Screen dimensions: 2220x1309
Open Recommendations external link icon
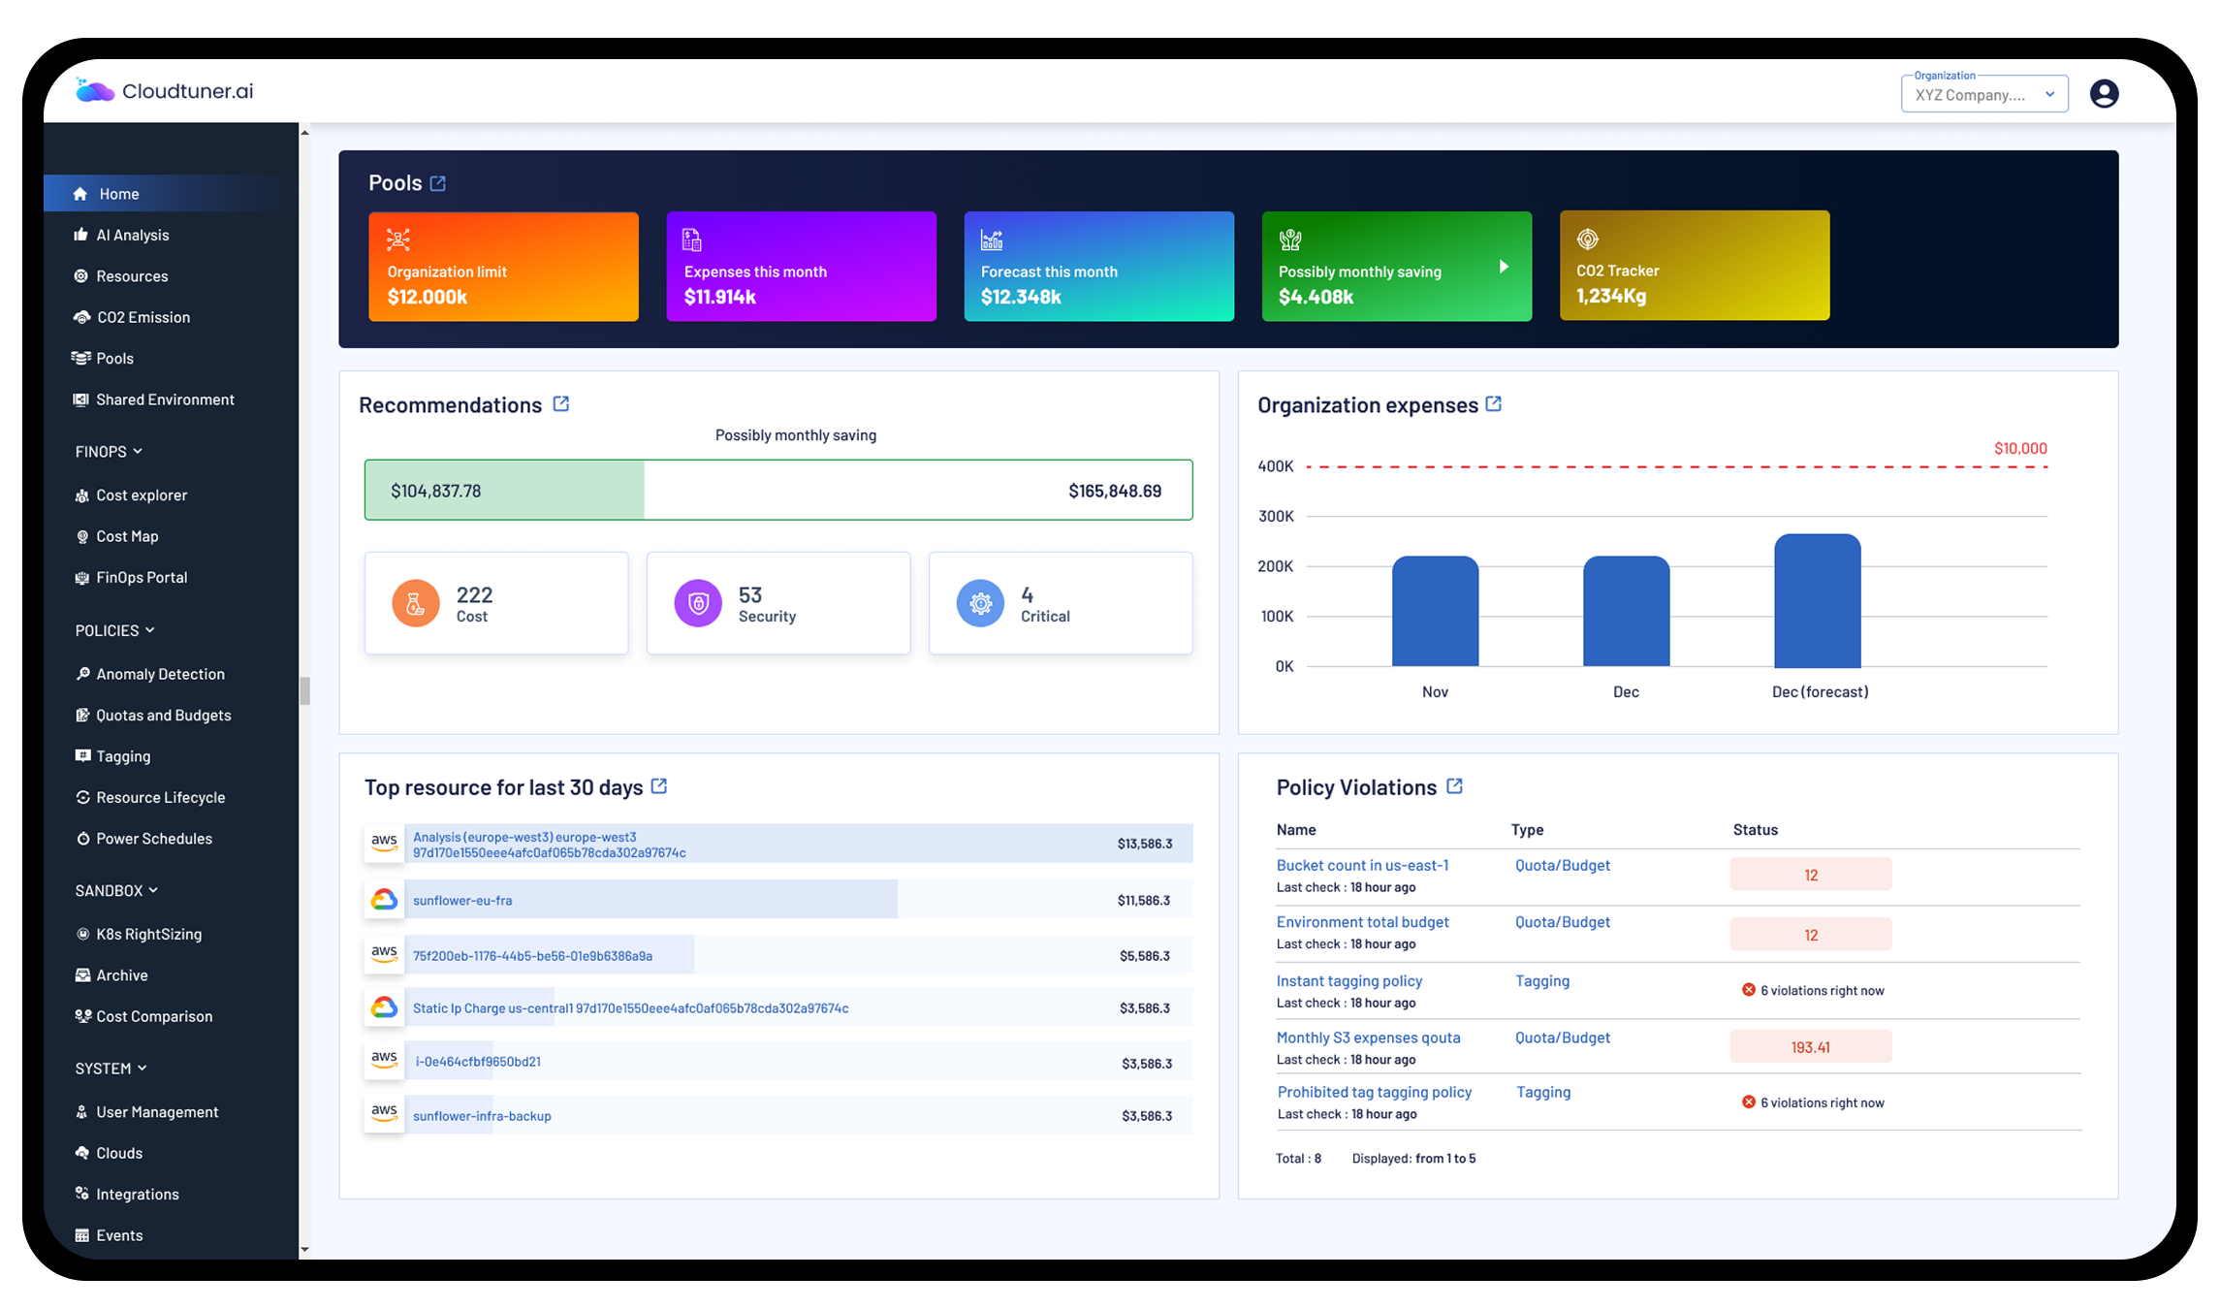(561, 404)
